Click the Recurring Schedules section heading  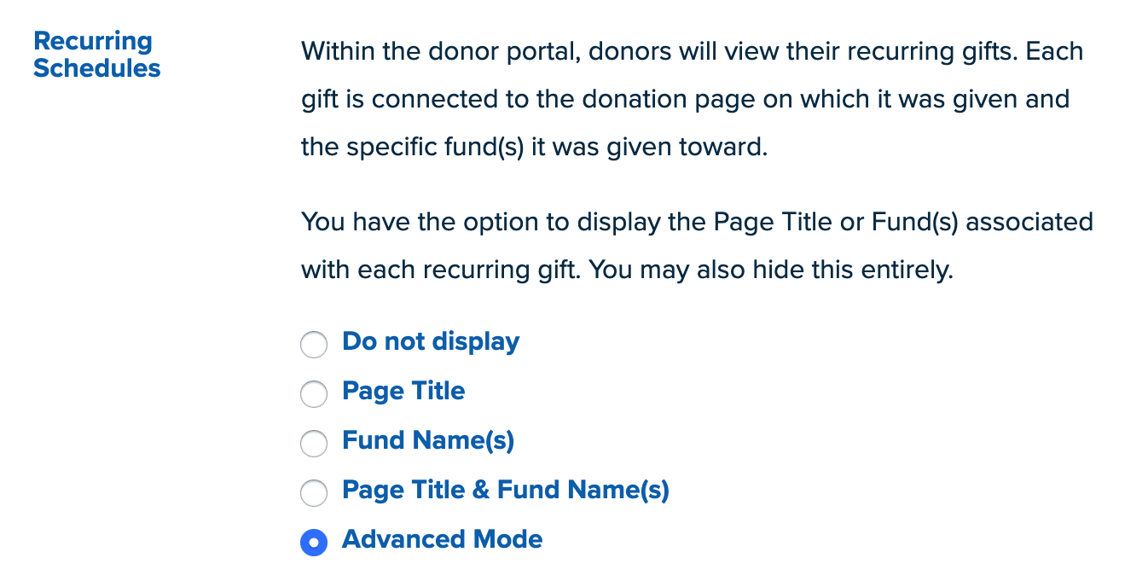[x=96, y=54]
